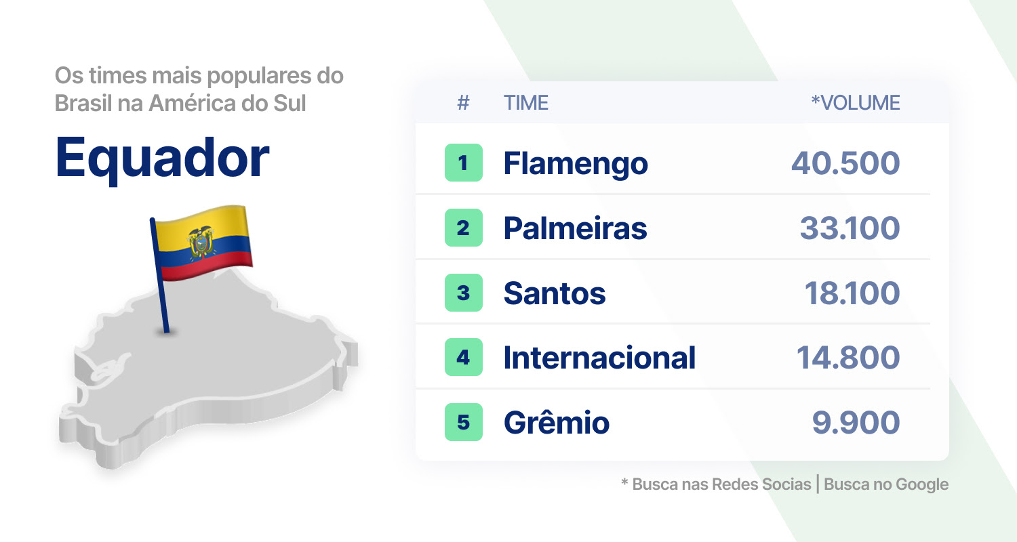Click the rank 4 green badge
The width and height of the screenshot is (1017, 542).
tap(464, 357)
